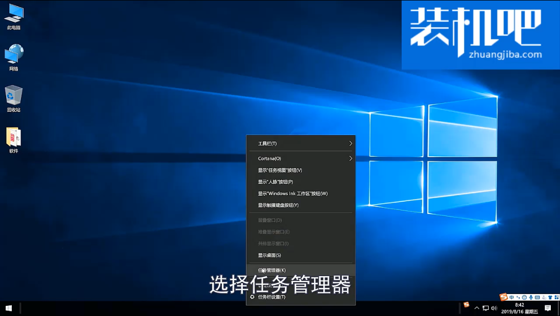Image resolution: width=560 pixels, height=316 pixels.
Task: Click the 回收站 recycle bin icon
Action: tap(14, 96)
